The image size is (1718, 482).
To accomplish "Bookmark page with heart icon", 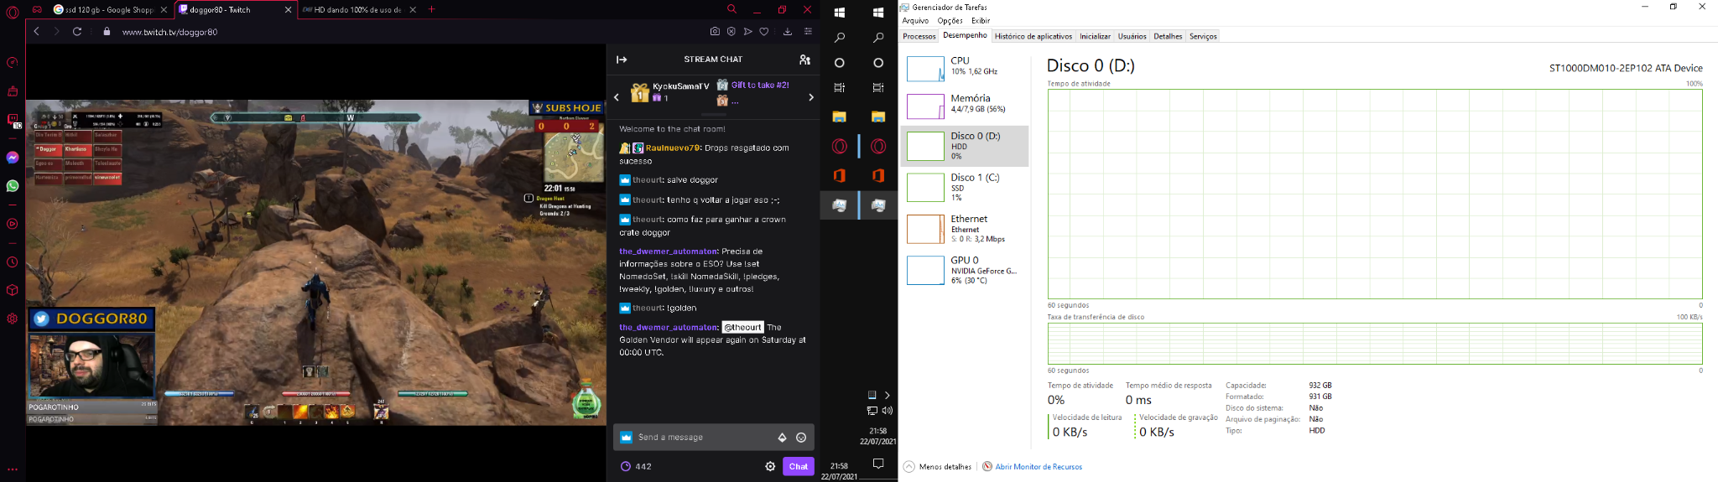I will pyautogui.click(x=764, y=32).
